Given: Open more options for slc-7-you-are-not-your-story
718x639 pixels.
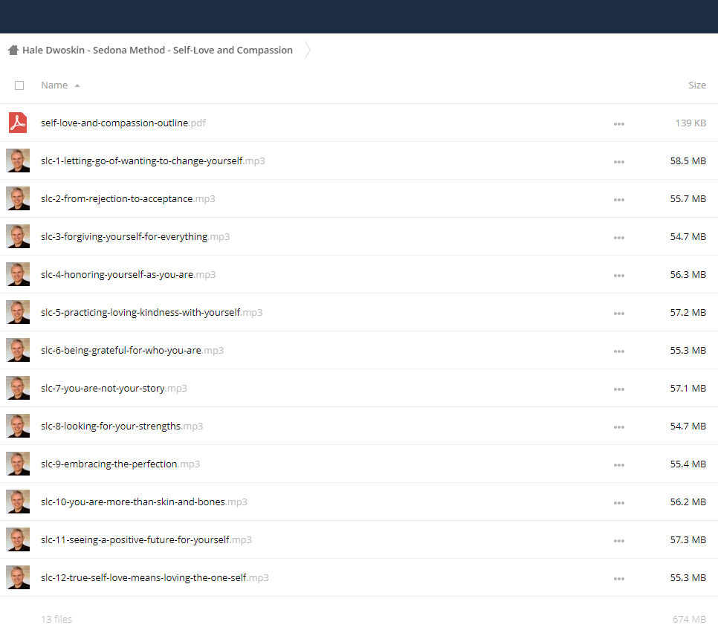Looking at the screenshot, I should [x=619, y=390].
